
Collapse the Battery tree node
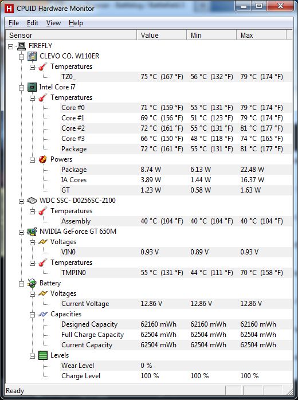(x=22, y=284)
